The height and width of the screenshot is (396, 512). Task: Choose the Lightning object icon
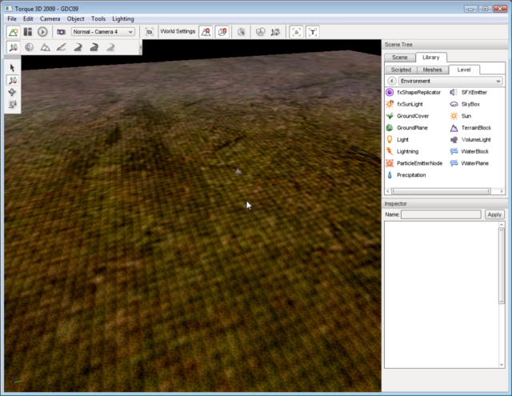point(390,151)
